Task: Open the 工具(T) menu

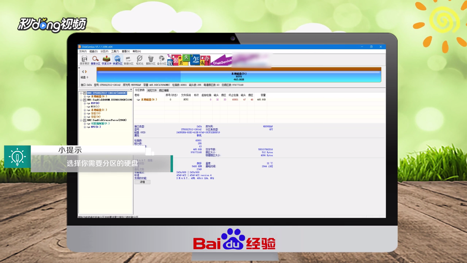Action: pyautogui.click(x=115, y=52)
